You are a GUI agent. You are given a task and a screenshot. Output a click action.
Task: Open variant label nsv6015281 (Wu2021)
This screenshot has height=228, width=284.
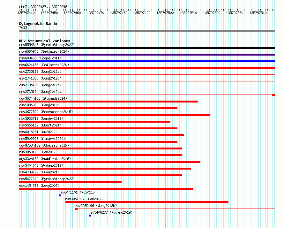pos(37,132)
